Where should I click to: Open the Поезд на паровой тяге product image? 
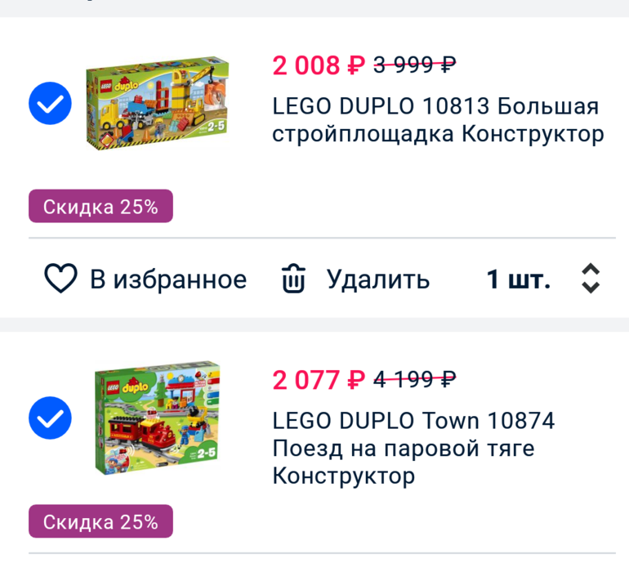(157, 417)
